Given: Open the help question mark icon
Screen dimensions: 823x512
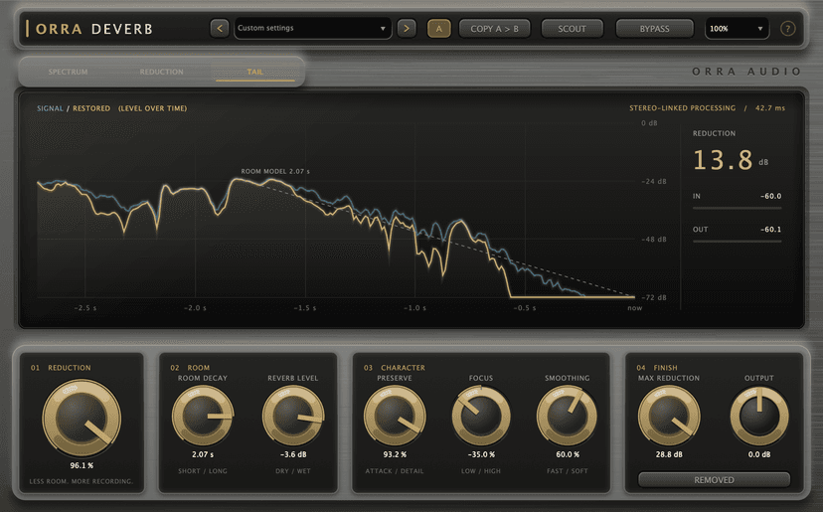Looking at the screenshot, I should click(787, 29).
